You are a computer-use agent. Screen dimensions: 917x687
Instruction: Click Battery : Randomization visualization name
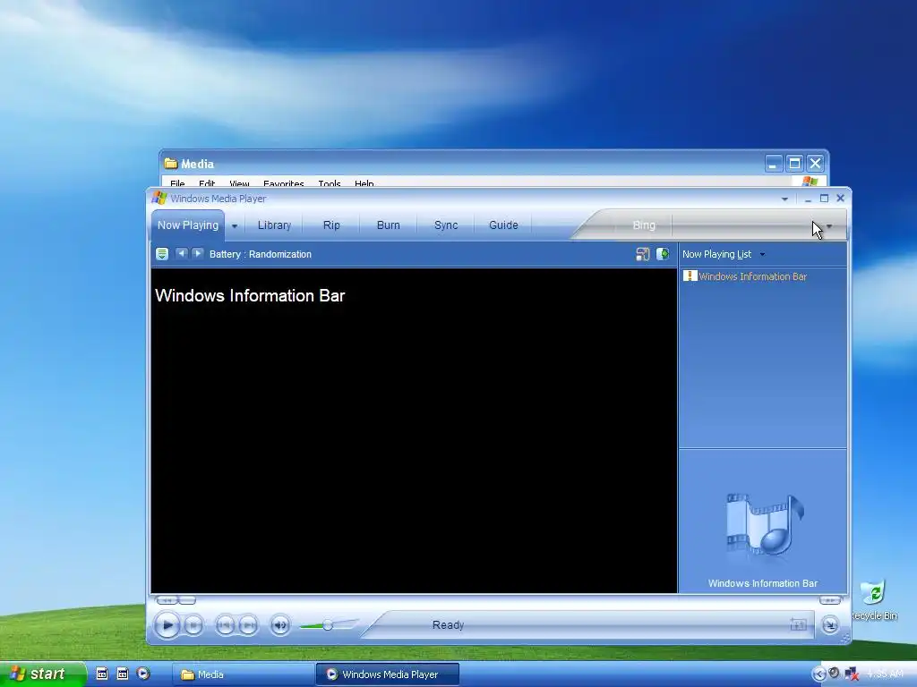click(x=261, y=254)
